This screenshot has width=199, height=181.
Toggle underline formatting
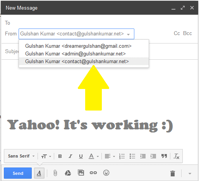point(81,156)
